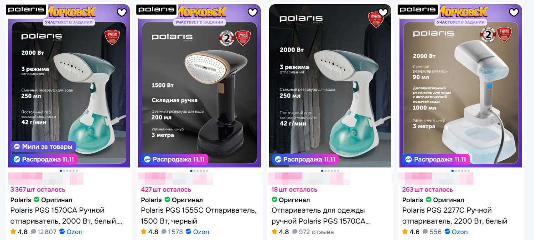Click "Распродажа 11.11" badge on black steamer
Image resolution: width=534 pixels, height=240 pixels.
pyautogui.click(x=174, y=159)
